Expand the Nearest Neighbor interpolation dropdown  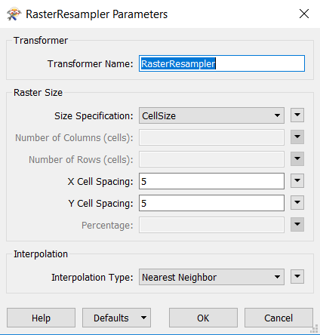pyautogui.click(x=211, y=277)
